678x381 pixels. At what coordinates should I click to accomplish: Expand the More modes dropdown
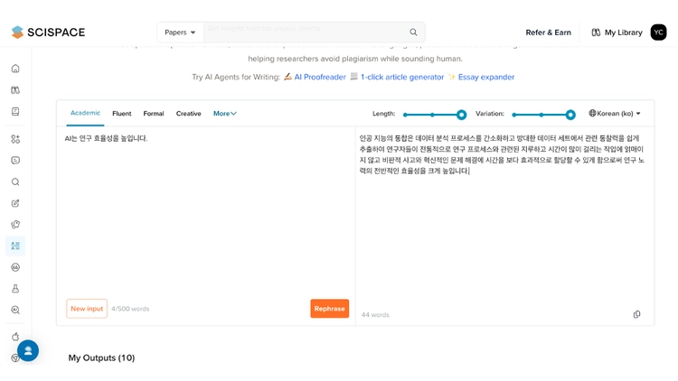[225, 114]
